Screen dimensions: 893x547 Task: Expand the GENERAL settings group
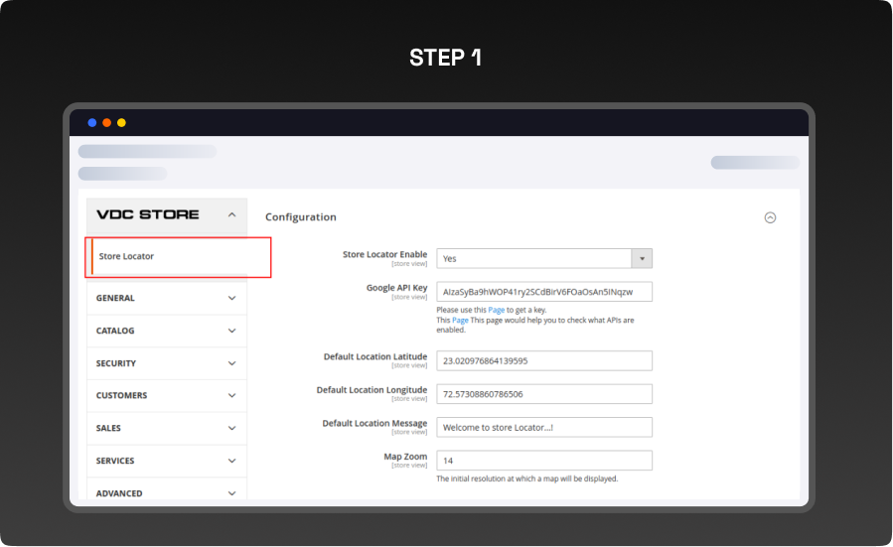pyautogui.click(x=166, y=298)
